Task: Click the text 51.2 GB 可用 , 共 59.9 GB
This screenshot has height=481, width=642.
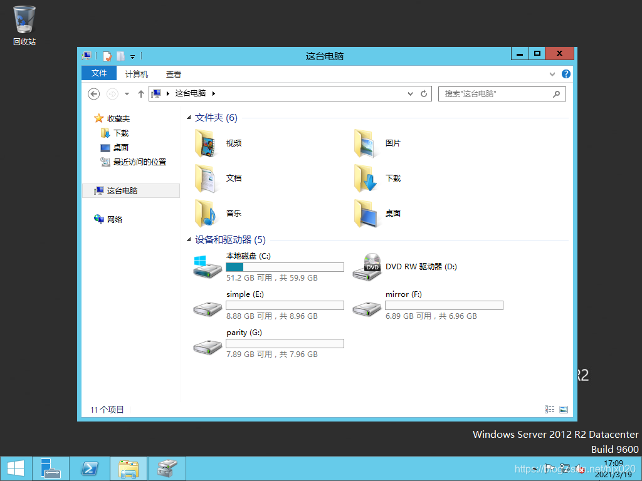Action: (272, 277)
